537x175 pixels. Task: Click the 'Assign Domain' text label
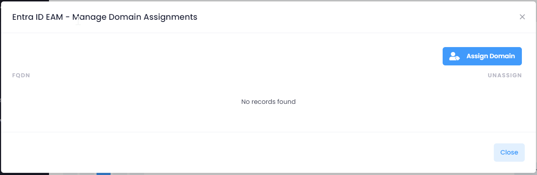pos(491,56)
